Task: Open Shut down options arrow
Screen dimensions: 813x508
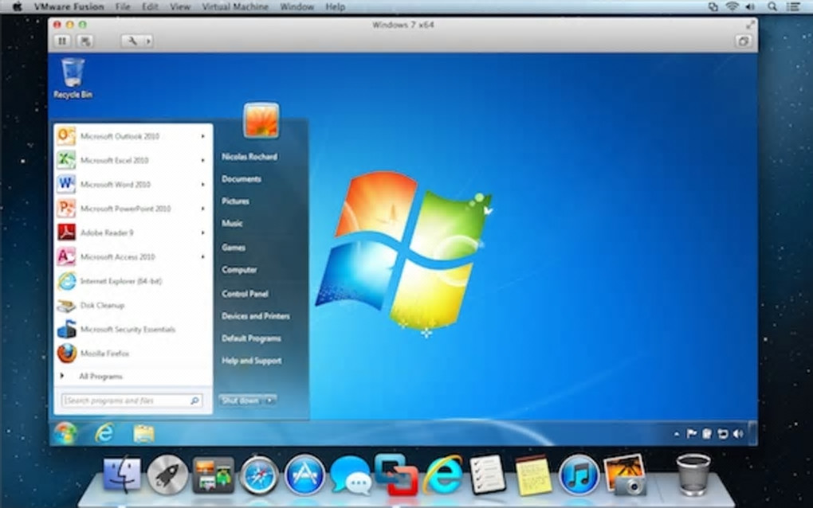Action: pyautogui.click(x=270, y=401)
